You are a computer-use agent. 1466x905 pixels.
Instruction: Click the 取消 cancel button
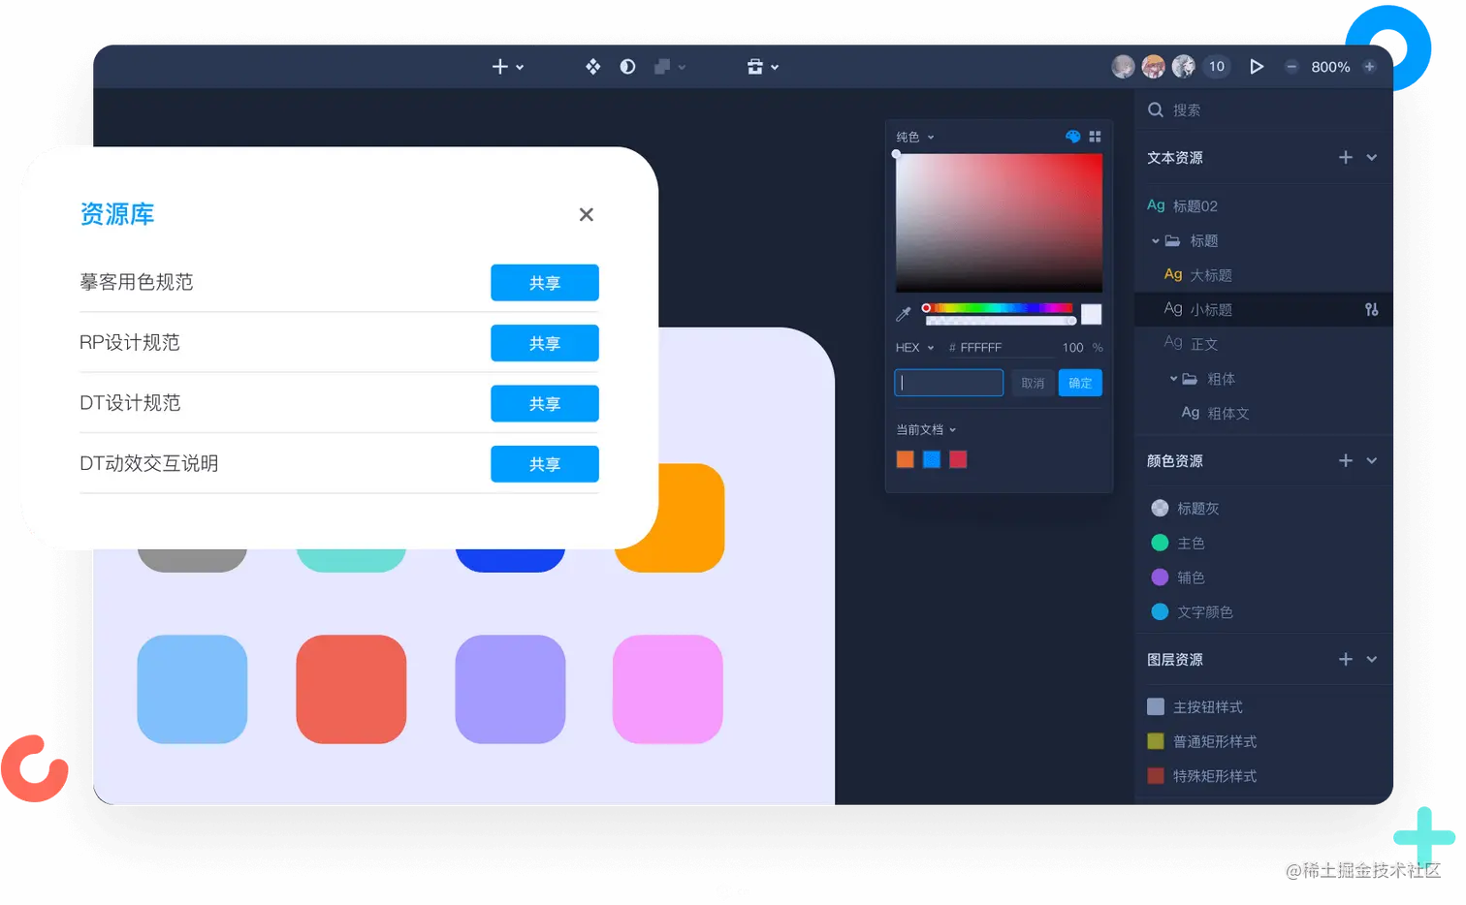[x=1033, y=383]
